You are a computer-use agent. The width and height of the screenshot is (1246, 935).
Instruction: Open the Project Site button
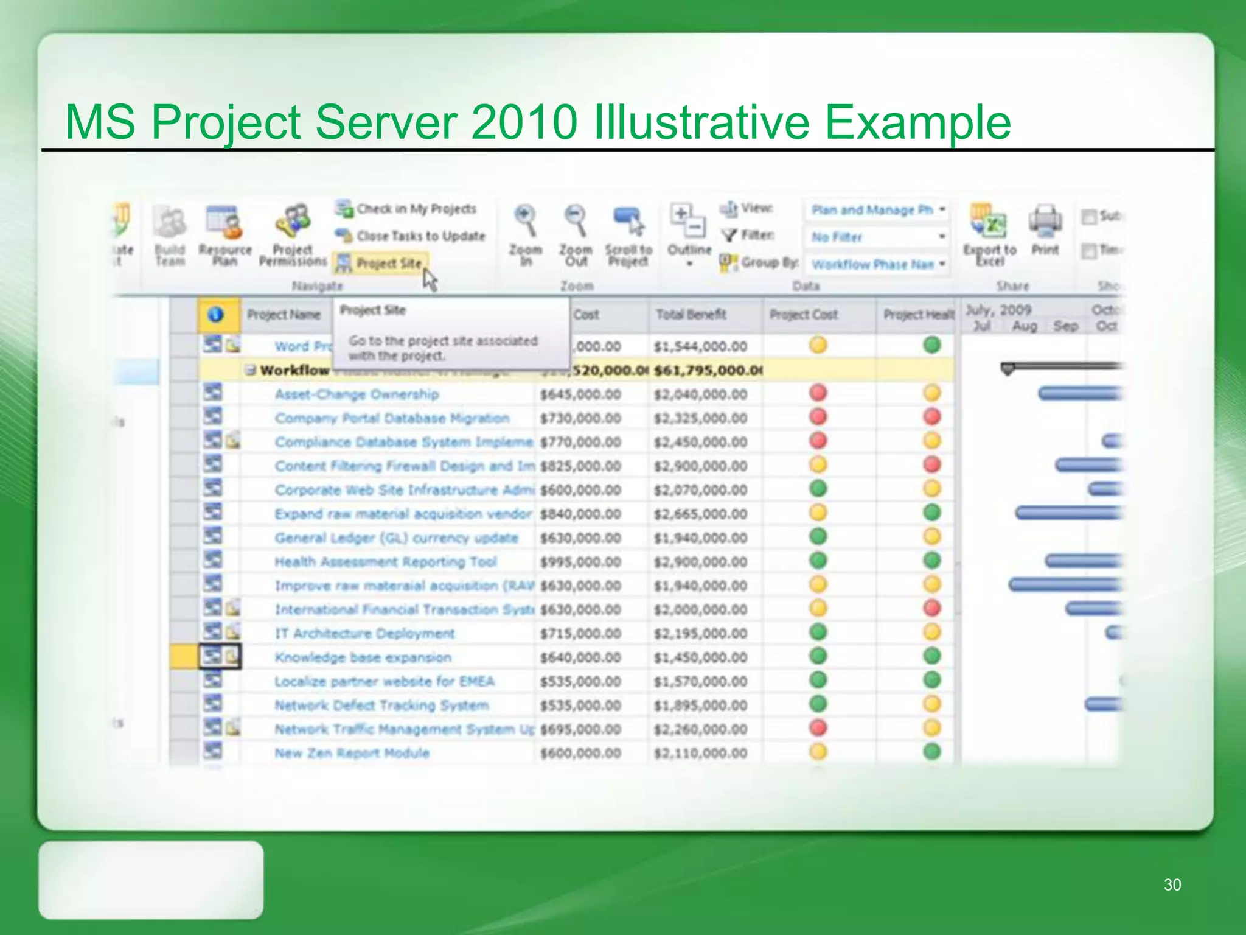click(380, 263)
